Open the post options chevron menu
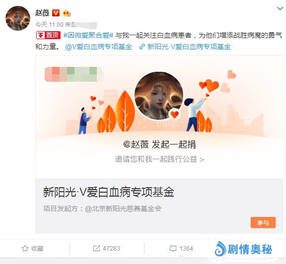Screen dimensions: 286x264 (x=280, y=8)
